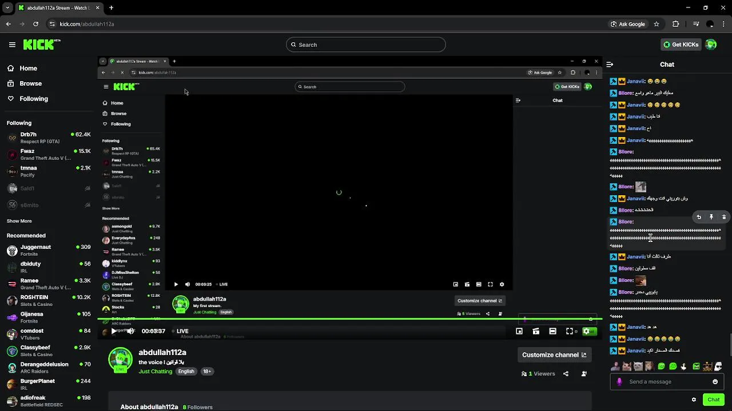
Task: Insert the white goose emote
Action: (x=684, y=366)
